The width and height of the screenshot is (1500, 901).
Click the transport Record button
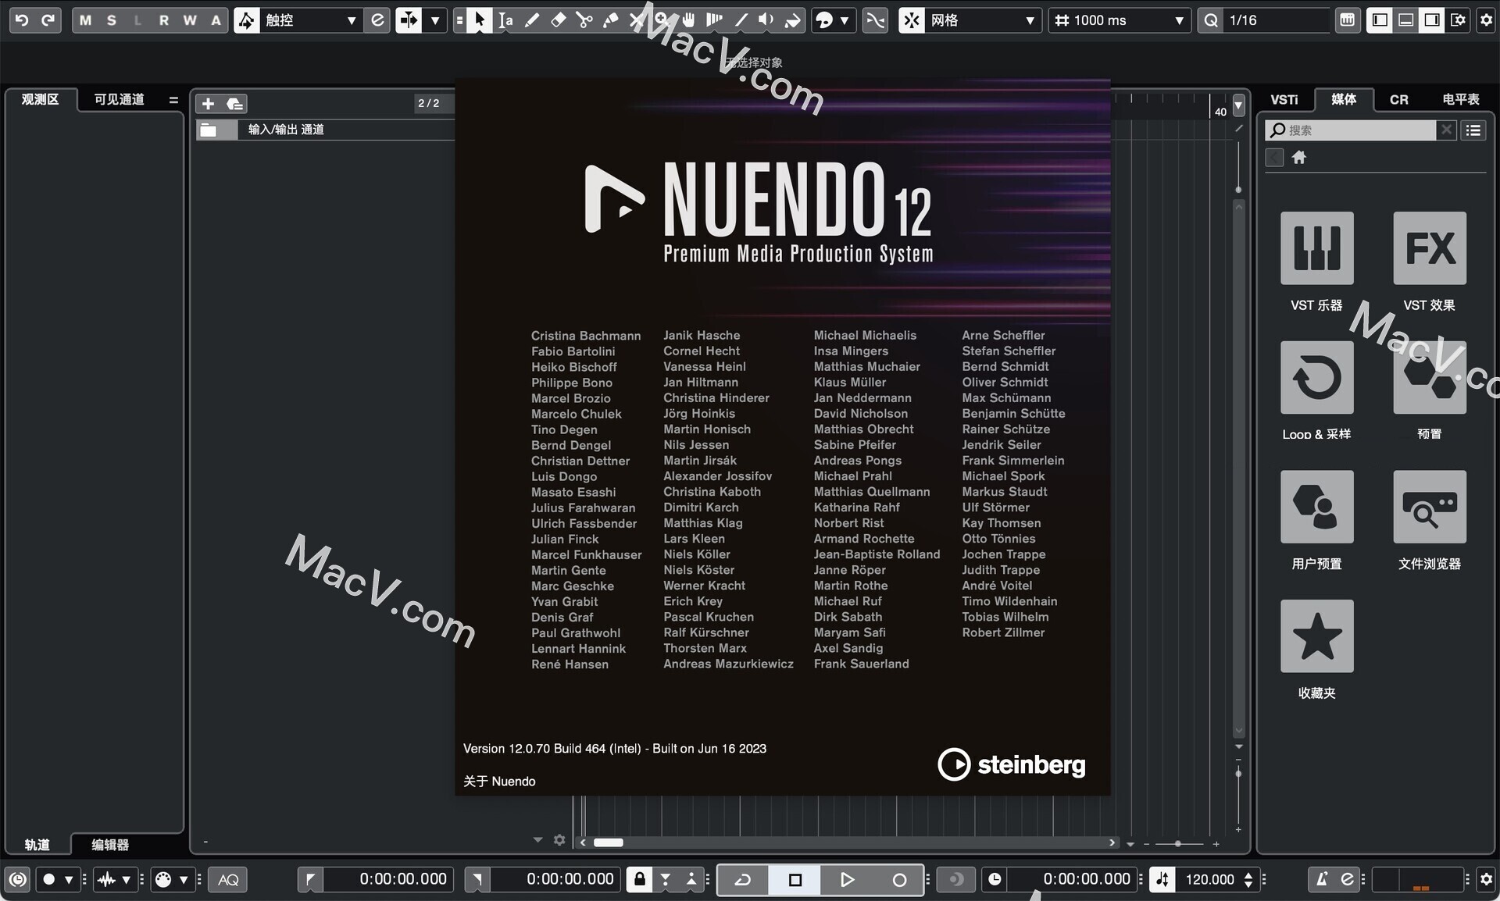click(x=899, y=880)
